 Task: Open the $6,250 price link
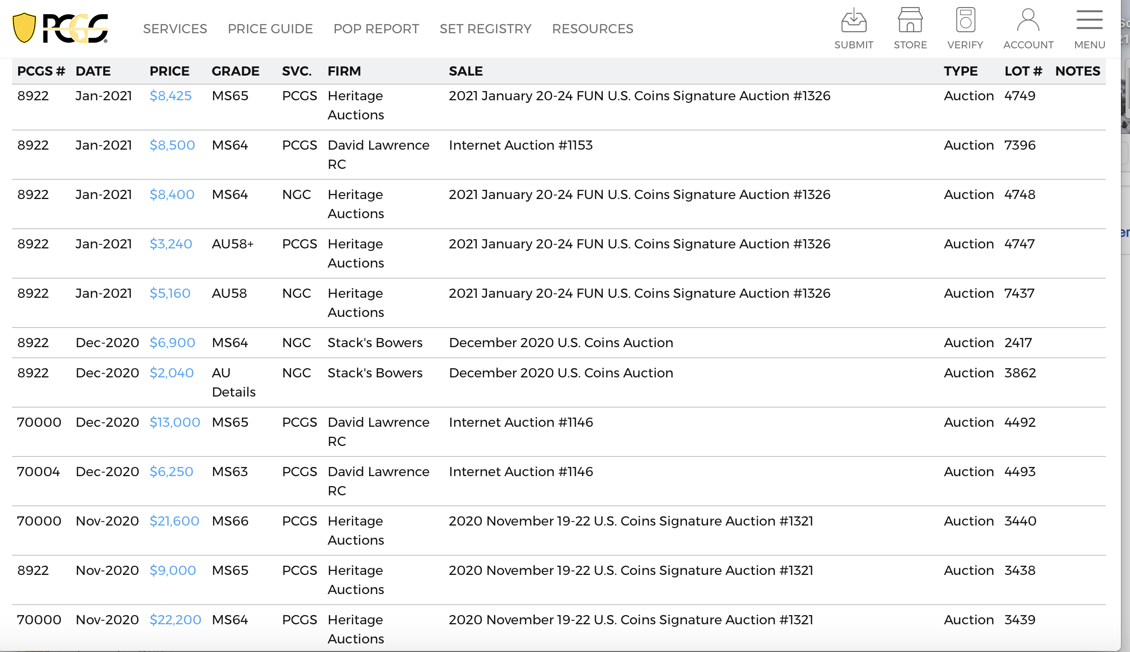[171, 472]
